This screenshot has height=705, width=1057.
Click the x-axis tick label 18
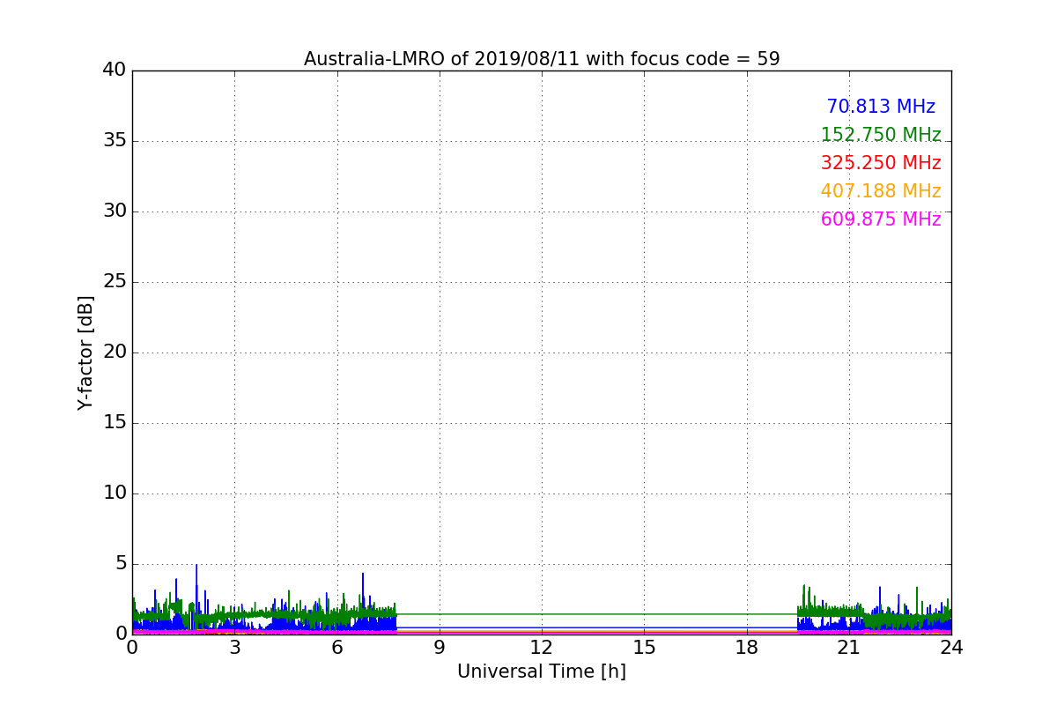coord(747,648)
